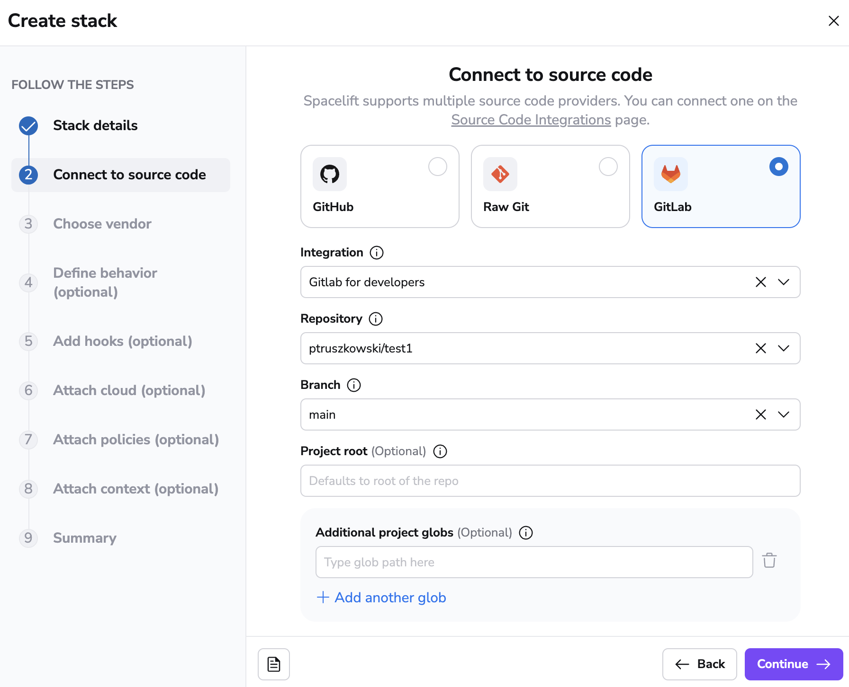This screenshot has height=687, width=849.
Task: Click the trash icon beside glob input
Action: 769,561
